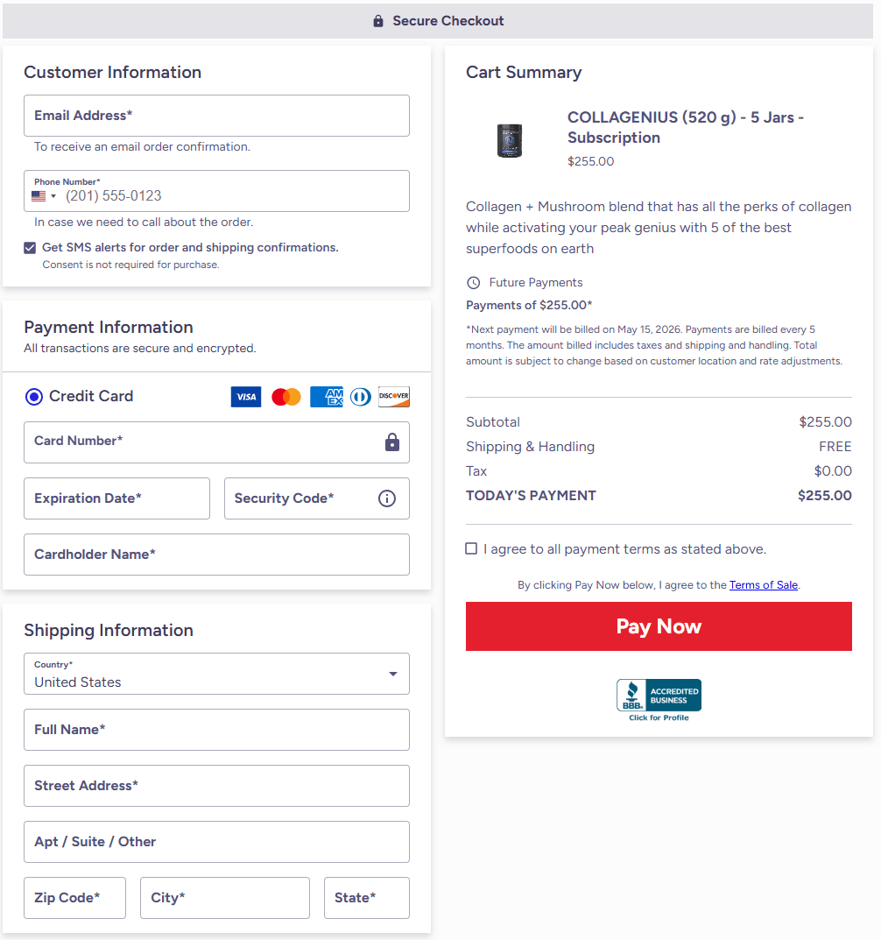Click the Visa card icon
The width and height of the screenshot is (881, 940).
246,397
